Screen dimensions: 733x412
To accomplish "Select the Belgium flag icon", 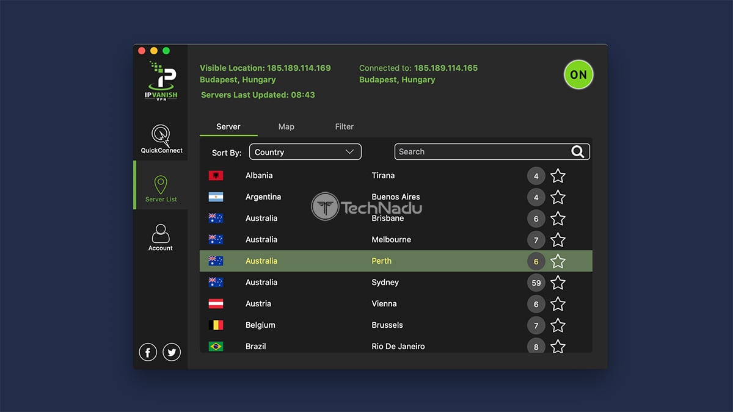I will 216,325.
